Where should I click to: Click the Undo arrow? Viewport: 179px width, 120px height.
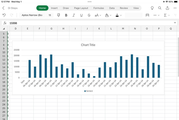tap(4, 15)
